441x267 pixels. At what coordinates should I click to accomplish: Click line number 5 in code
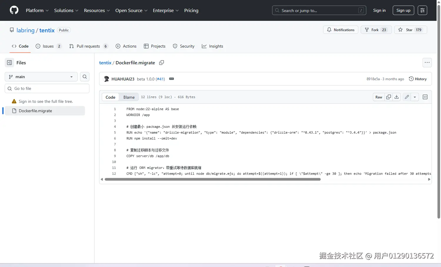pos(115,132)
